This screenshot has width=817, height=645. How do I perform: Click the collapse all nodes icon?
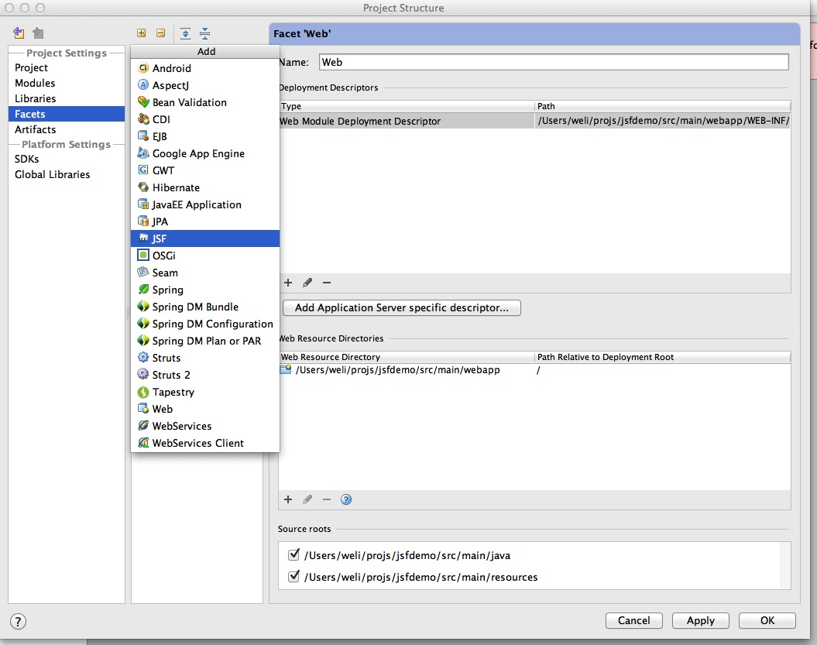[204, 33]
